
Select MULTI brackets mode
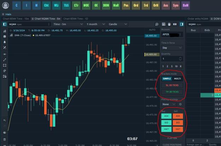point(178,79)
